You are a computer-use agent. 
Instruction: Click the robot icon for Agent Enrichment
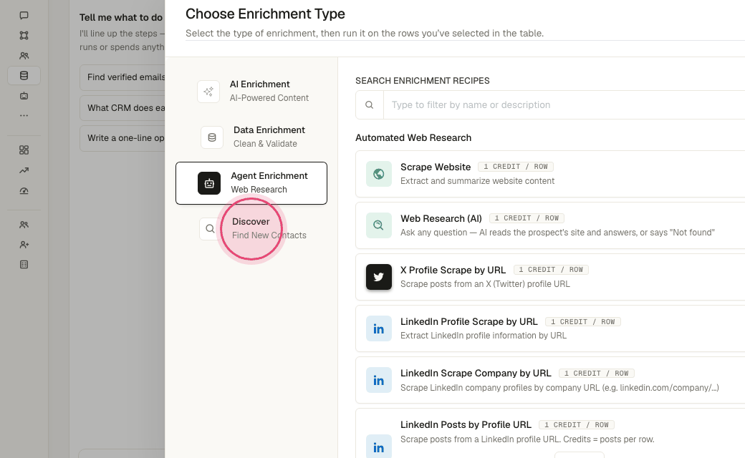pyautogui.click(x=209, y=183)
